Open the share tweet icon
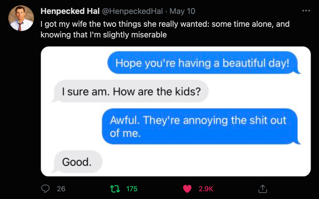 [x=263, y=189]
